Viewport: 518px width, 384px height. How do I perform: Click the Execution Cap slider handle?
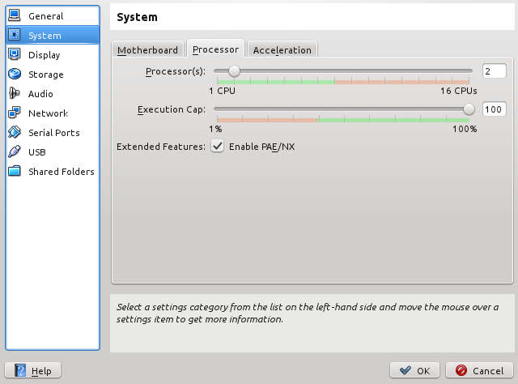[x=469, y=109]
